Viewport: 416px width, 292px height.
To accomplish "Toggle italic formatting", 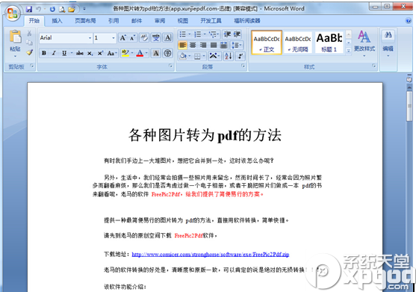I will coord(54,53).
